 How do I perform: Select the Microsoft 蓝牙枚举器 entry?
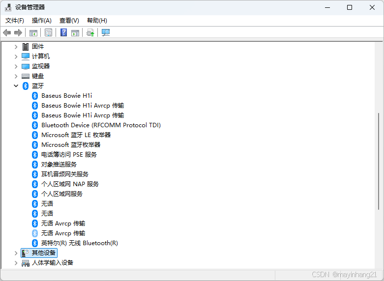point(71,145)
